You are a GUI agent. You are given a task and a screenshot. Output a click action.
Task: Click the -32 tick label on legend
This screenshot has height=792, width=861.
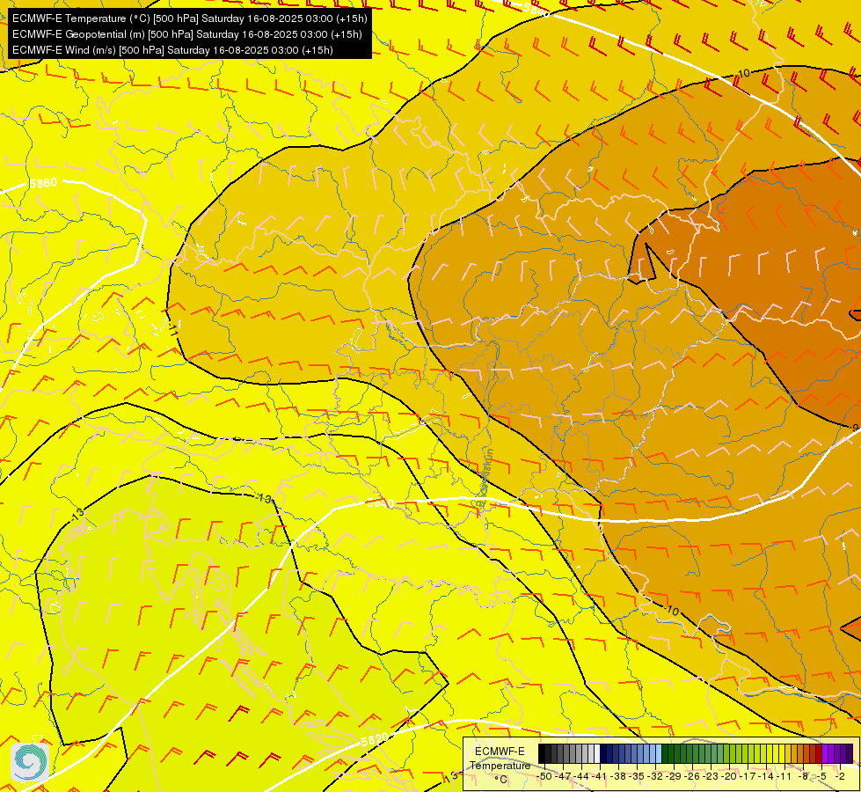coord(655,776)
